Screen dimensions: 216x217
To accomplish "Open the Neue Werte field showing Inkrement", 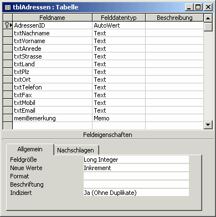I will [136, 168].
